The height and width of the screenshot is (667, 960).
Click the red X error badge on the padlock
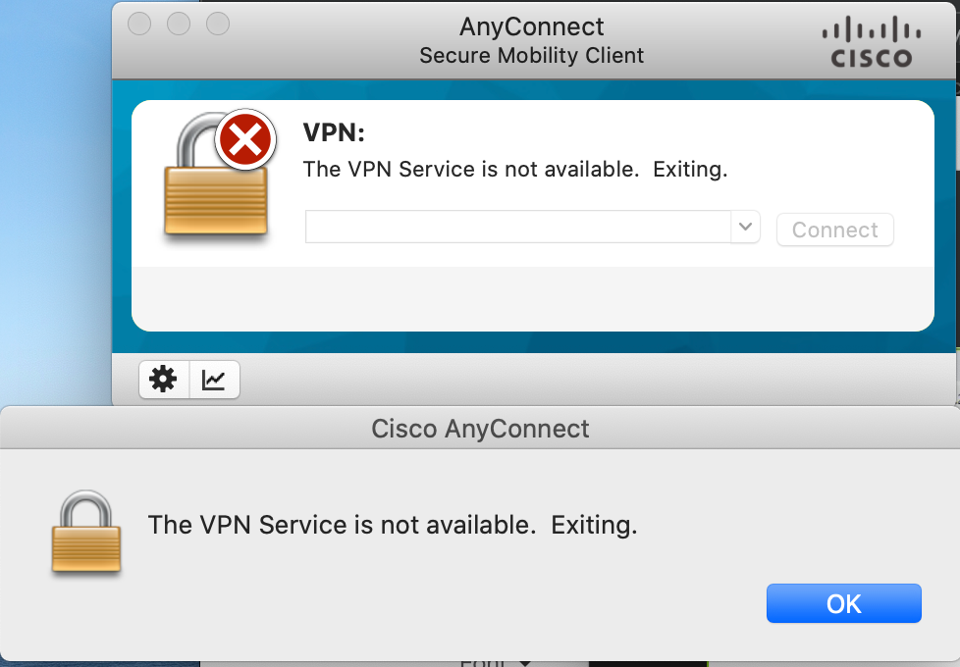point(245,139)
